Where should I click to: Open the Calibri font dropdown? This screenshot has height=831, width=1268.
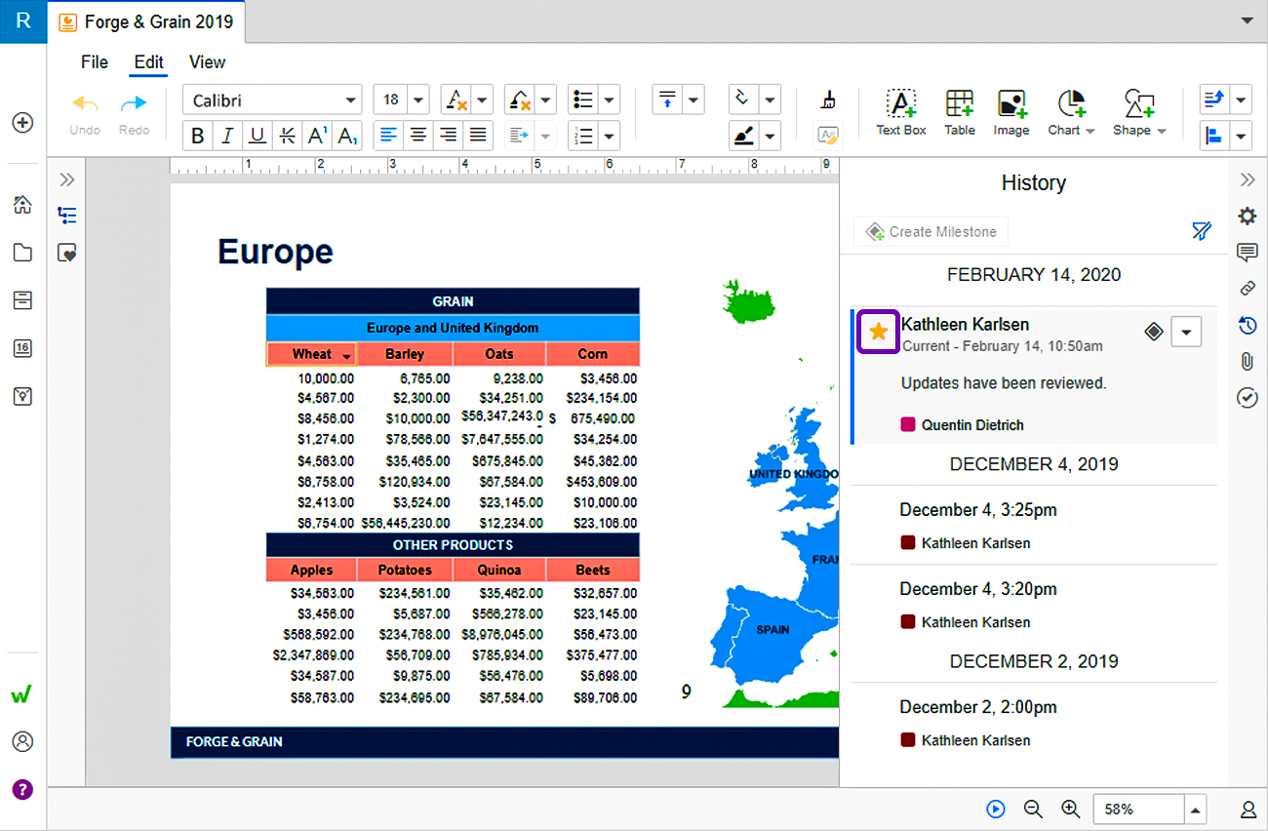click(x=272, y=99)
